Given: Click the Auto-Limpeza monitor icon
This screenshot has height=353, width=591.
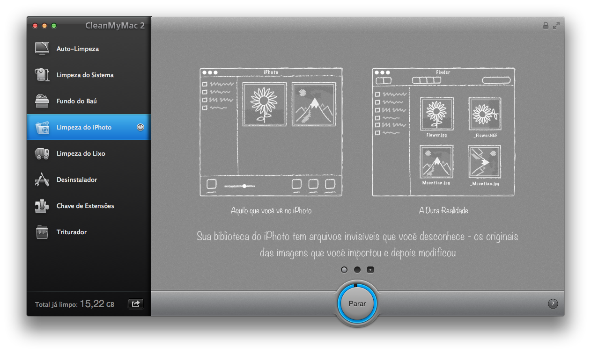Looking at the screenshot, I should (42, 49).
